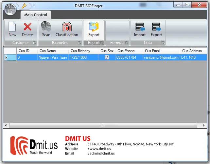This screenshot has height=164, width=210.
Task: Click the key icon in quick access toolbar
Action: pyautogui.click(x=24, y=6)
